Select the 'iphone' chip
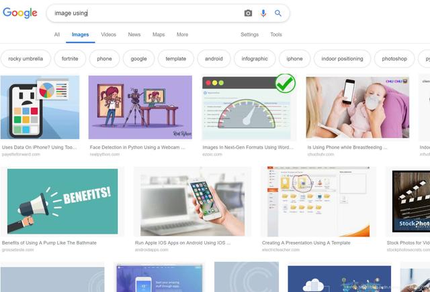Image resolution: width=430 pixels, height=292 pixels. [294, 58]
